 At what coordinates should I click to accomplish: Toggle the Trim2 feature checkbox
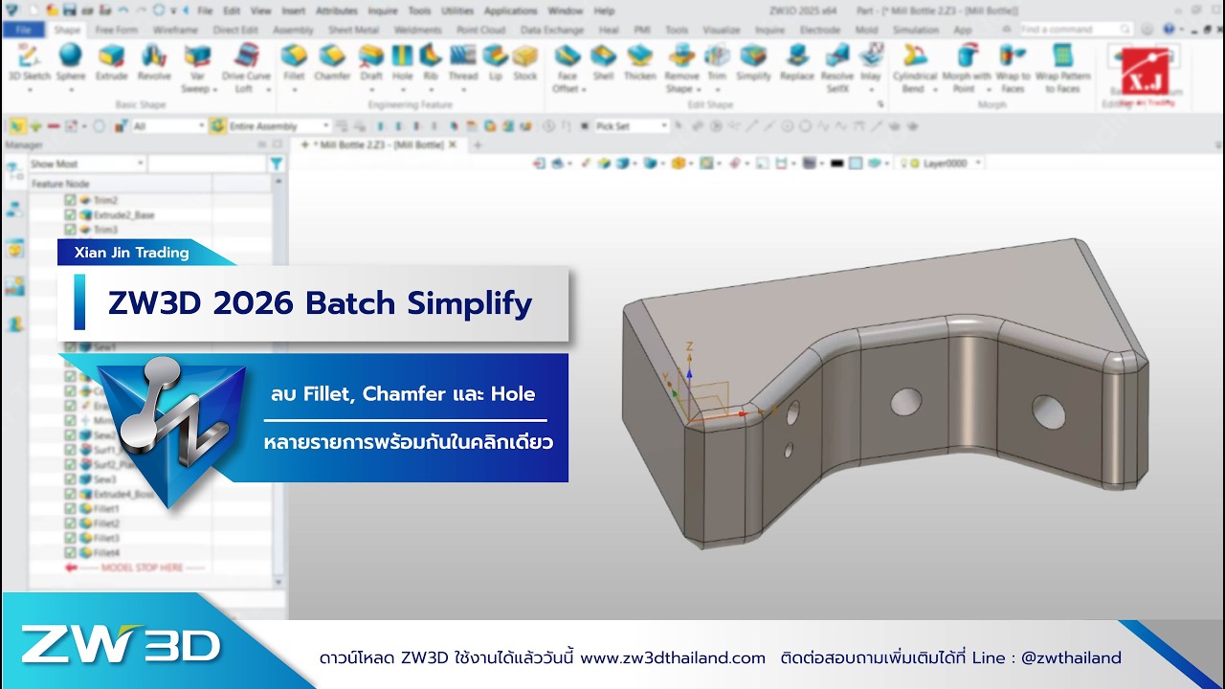[70, 200]
